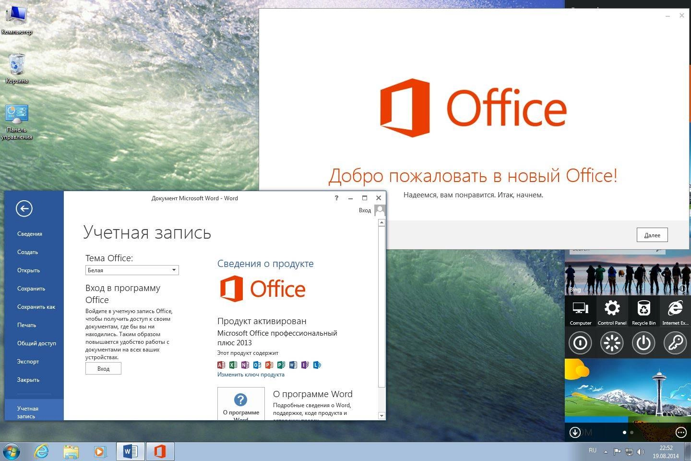Click the PowerPoint icon in product list
The width and height of the screenshot is (691, 461).
pyautogui.click(x=269, y=365)
